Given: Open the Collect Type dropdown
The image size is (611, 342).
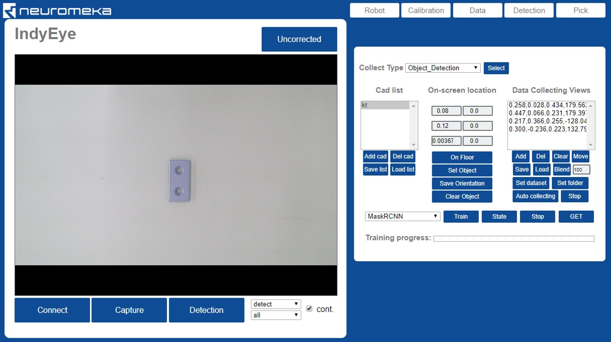Looking at the screenshot, I should 443,68.
